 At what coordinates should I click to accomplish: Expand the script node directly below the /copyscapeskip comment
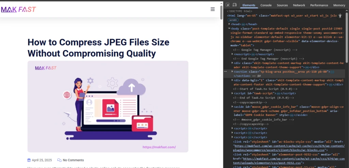coord(232,128)
